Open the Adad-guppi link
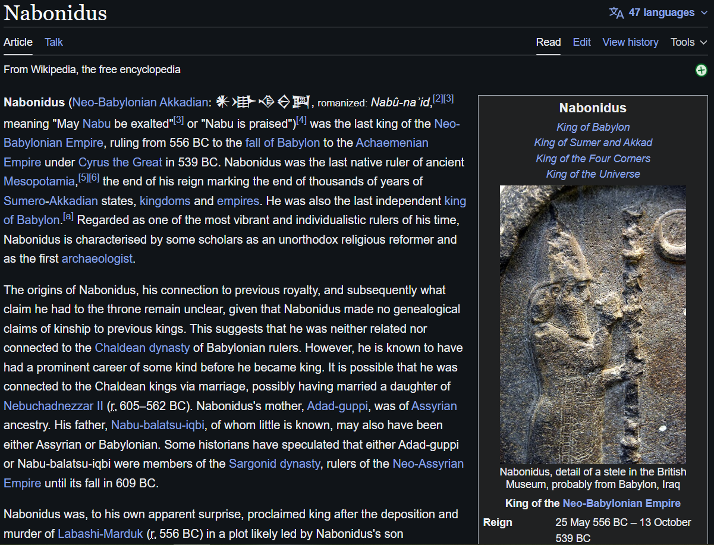Screen dimensions: 714x545 coord(338,406)
